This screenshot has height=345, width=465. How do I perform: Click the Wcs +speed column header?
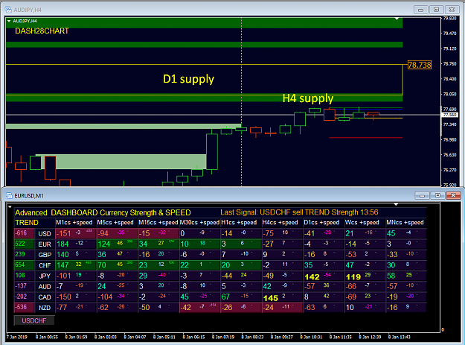click(x=362, y=222)
